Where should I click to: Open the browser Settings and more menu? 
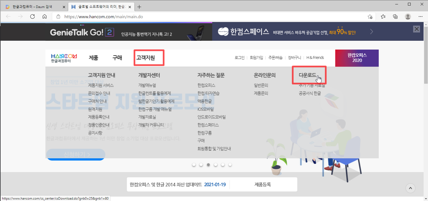coord(420,17)
